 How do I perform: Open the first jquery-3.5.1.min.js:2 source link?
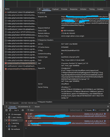coord(94,114)
